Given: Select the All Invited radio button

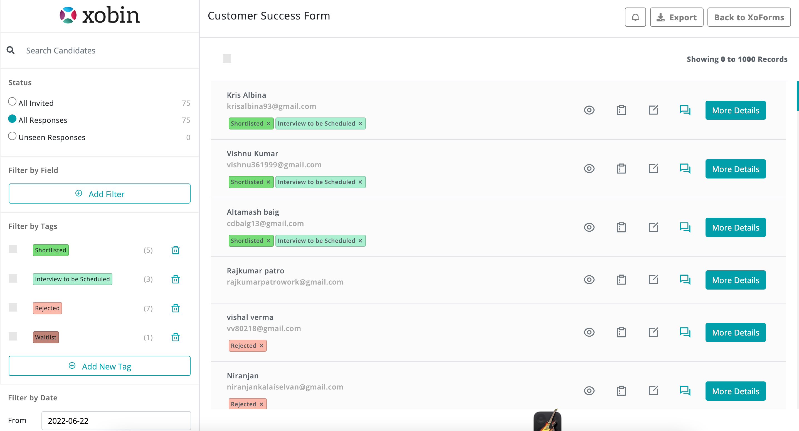Looking at the screenshot, I should (12, 102).
